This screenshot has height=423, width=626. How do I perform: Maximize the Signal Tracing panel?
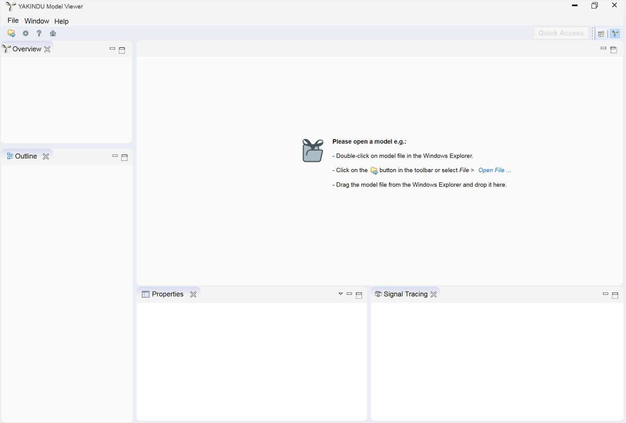click(615, 295)
